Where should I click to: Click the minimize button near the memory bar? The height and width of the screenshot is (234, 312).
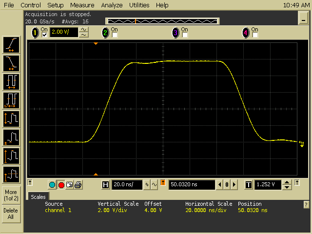click(x=303, y=18)
